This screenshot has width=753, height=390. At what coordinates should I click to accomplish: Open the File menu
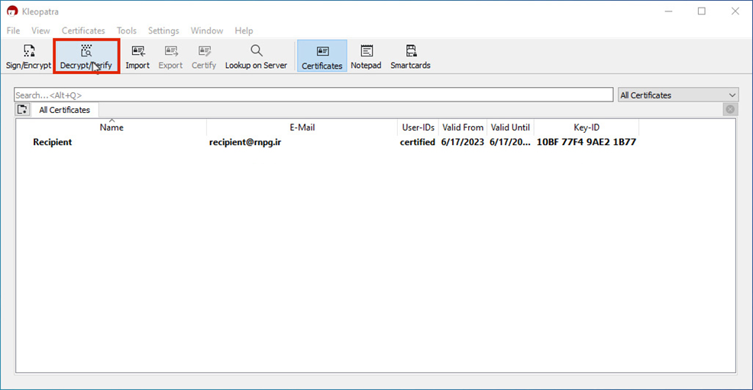point(13,31)
